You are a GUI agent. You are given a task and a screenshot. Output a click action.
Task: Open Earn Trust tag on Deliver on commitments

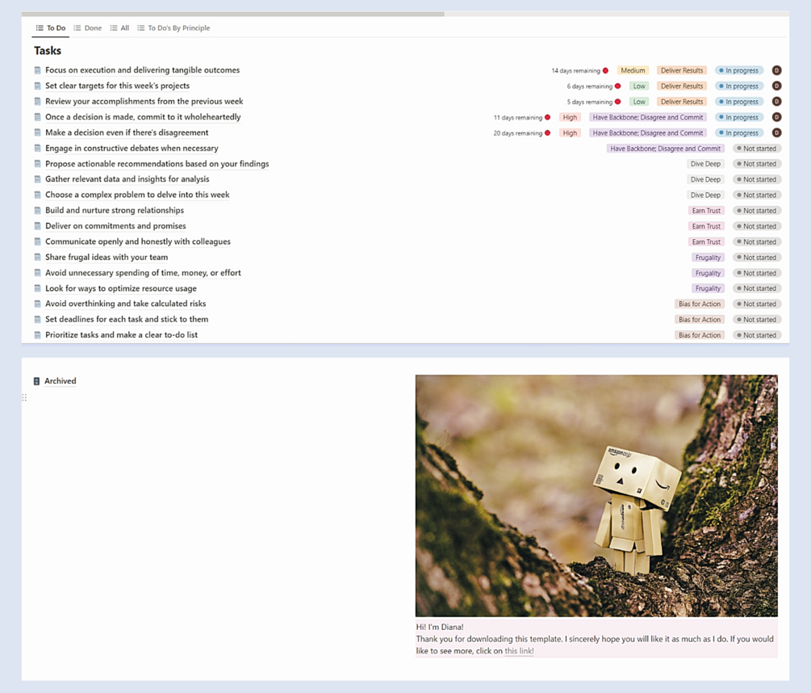pos(706,226)
